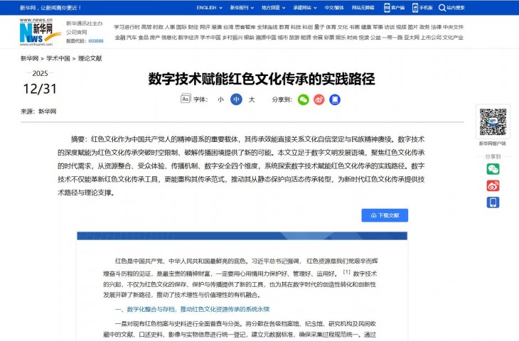Click red Weibo icon in right sidebar
The image size is (519, 341).
pyautogui.click(x=493, y=185)
